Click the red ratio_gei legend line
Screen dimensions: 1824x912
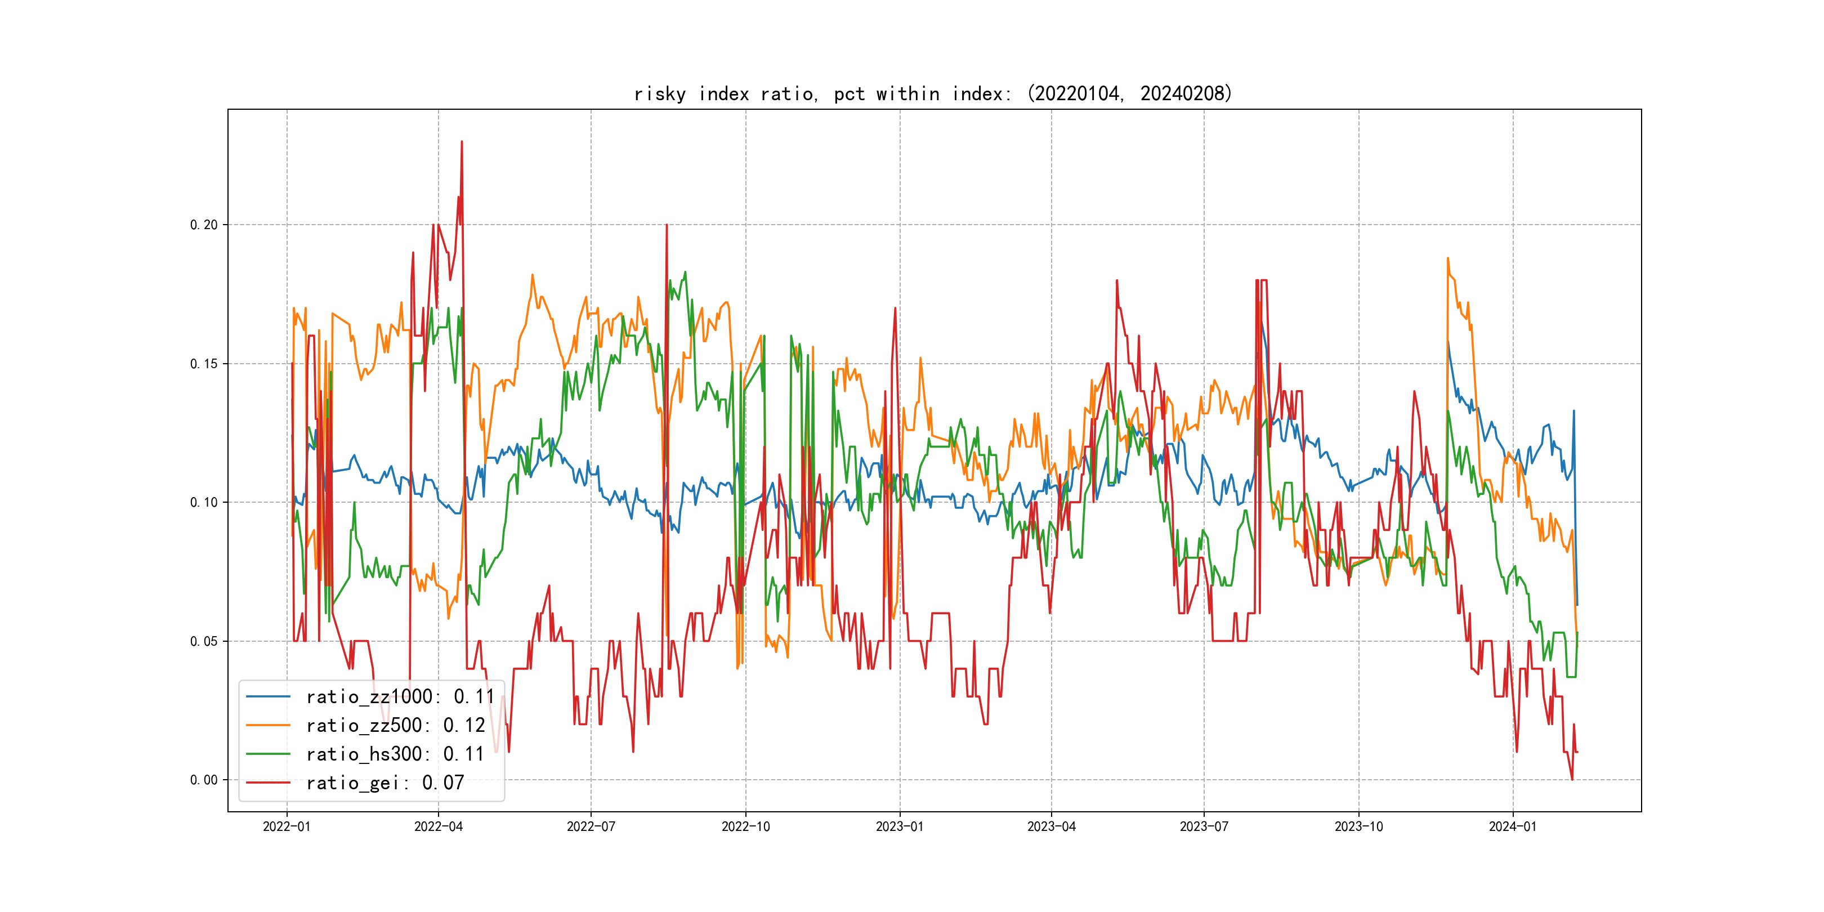(267, 783)
